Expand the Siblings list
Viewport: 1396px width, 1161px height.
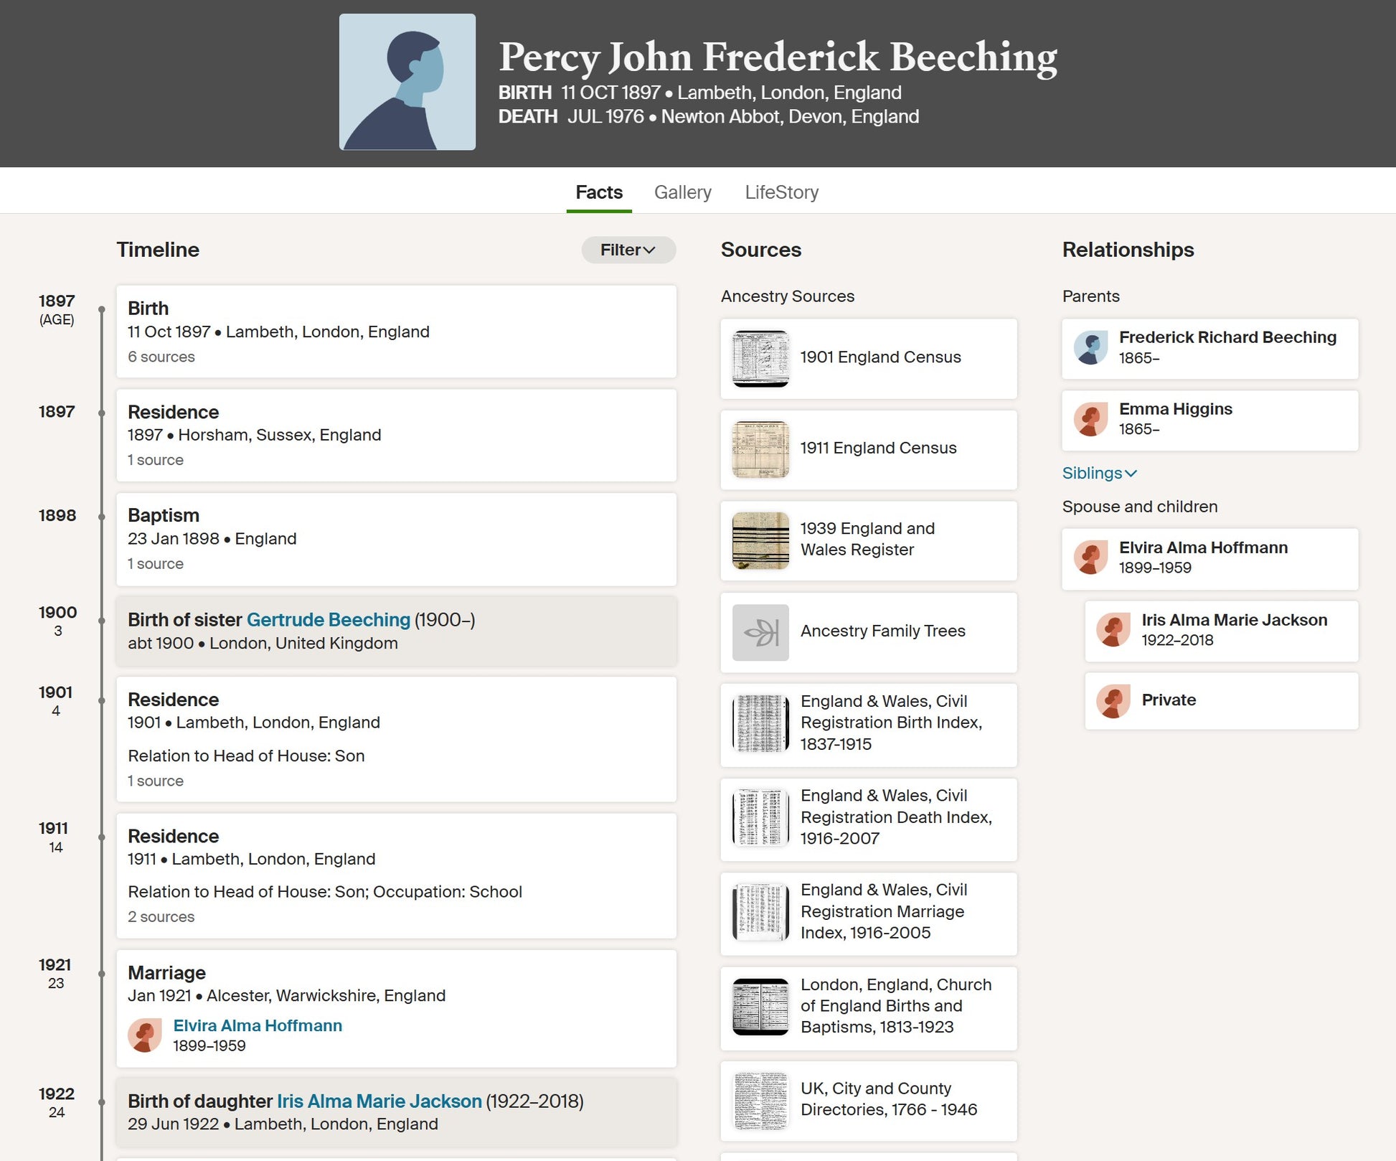click(1099, 473)
